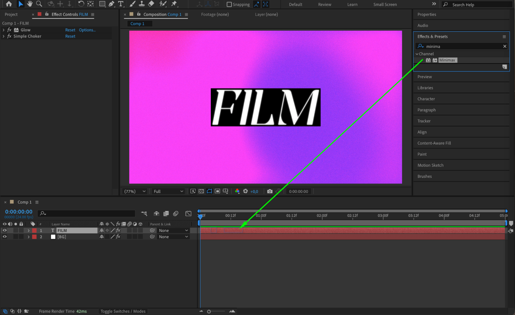Open the timeline Graph Editor icon
Image resolution: width=515 pixels, height=315 pixels.
pos(188,213)
